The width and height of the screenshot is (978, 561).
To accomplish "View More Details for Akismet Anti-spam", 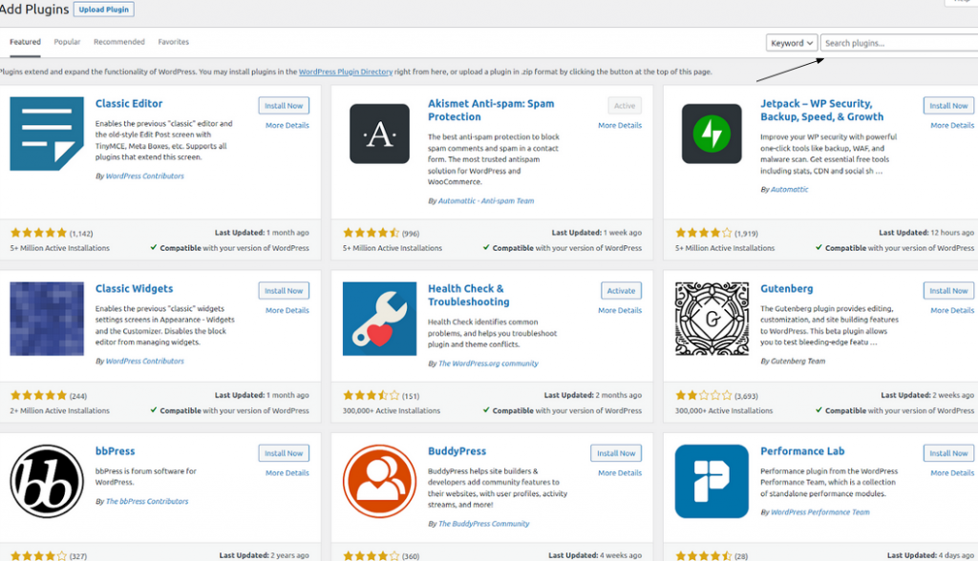I will [620, 125].
